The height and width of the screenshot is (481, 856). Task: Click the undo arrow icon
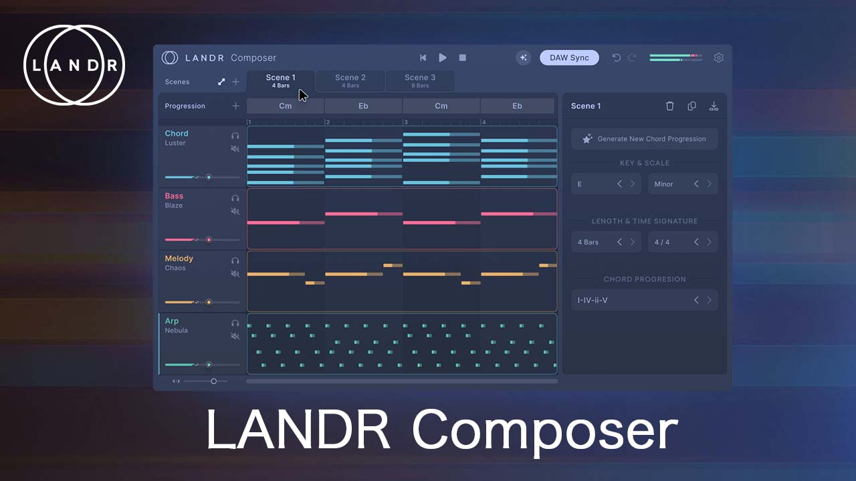pos(617,57)
